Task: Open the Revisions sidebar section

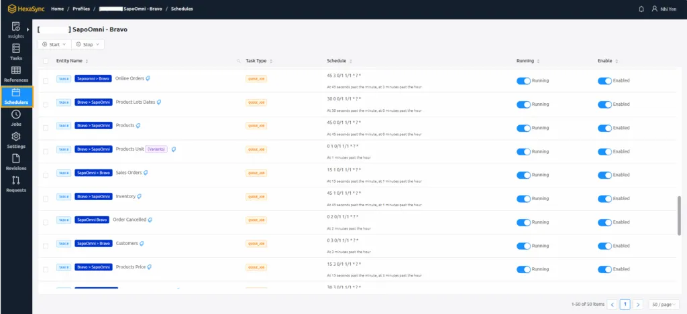Action: coord(16,162)
